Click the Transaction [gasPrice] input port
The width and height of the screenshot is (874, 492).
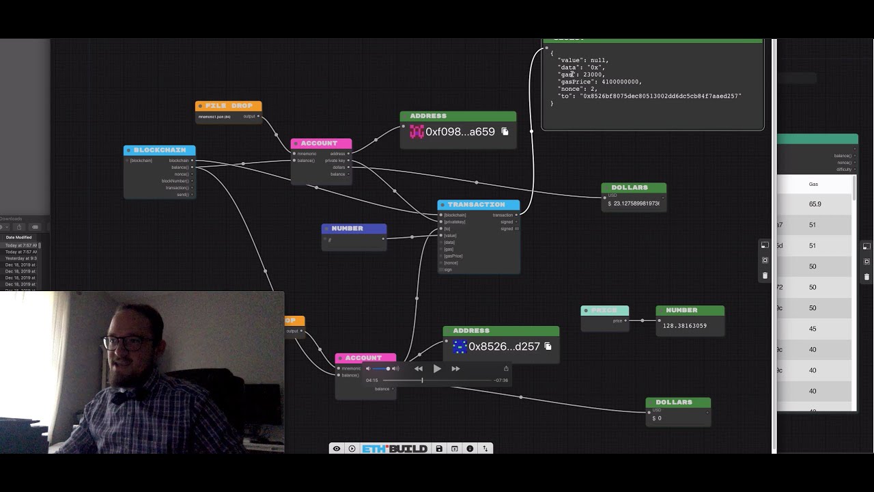coord(441,256)
